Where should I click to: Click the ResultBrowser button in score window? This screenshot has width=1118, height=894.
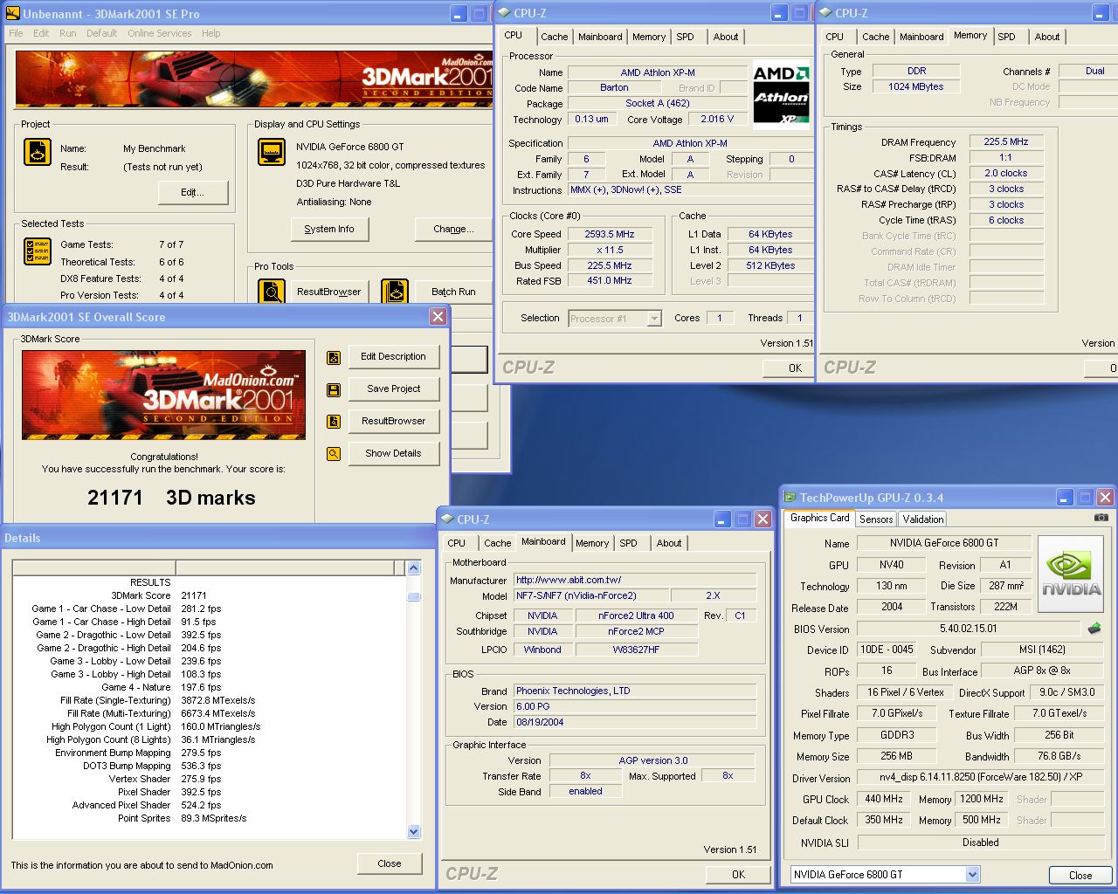tap(393, 421)
